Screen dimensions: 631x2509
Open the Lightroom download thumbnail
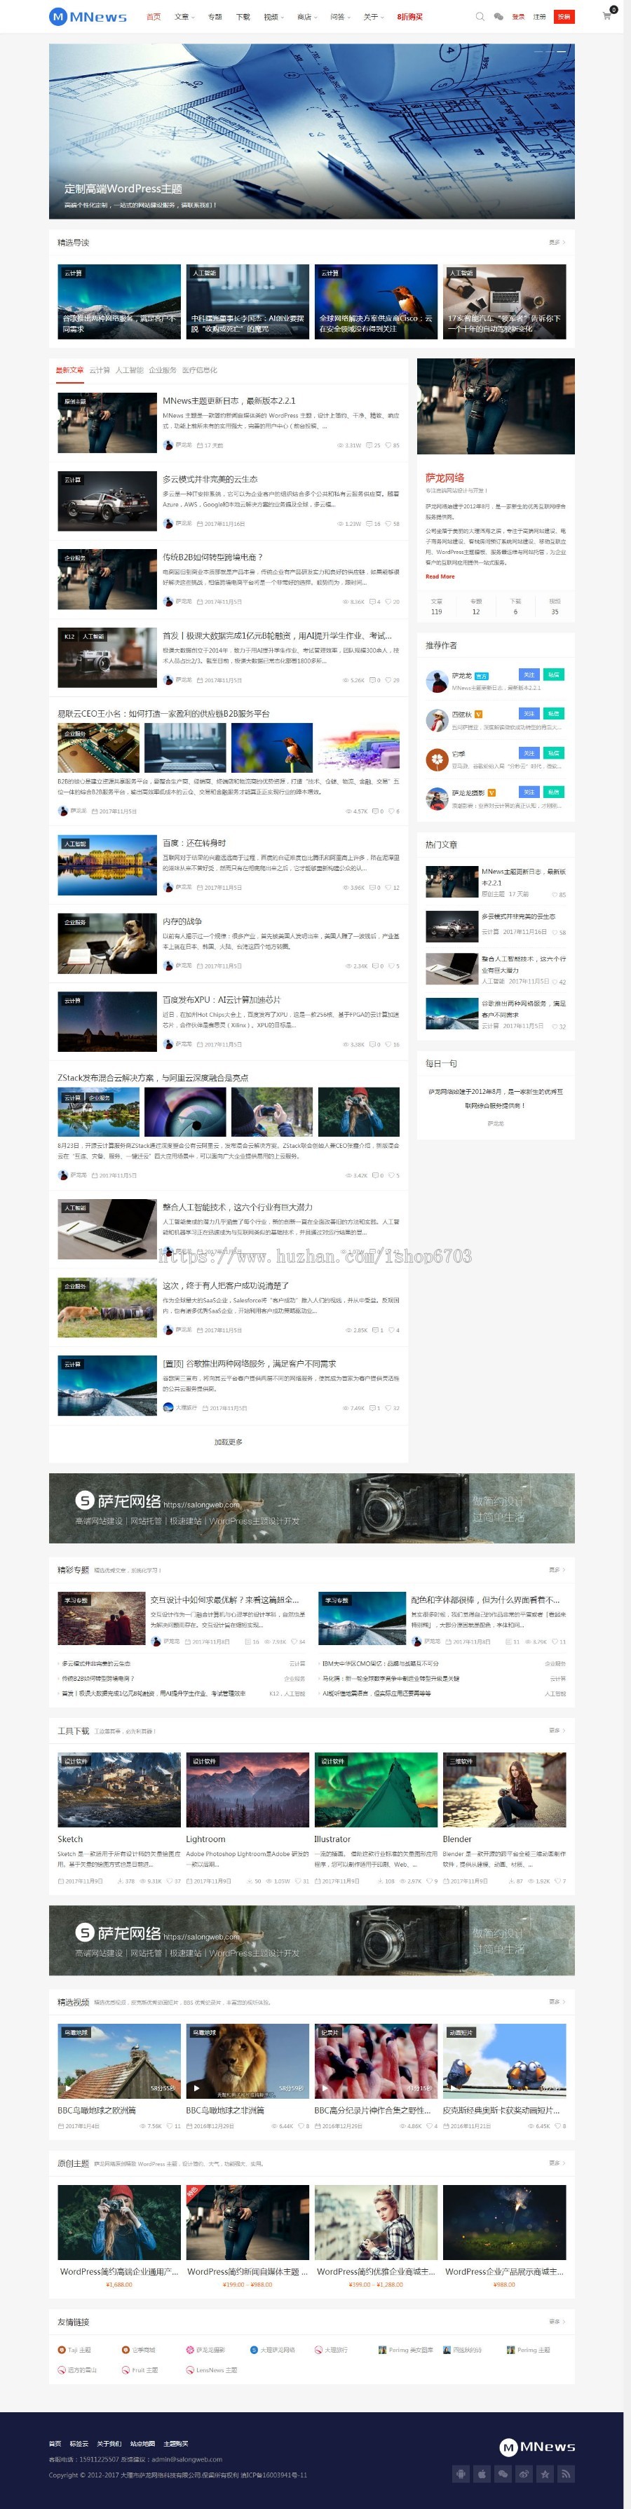247,1790
